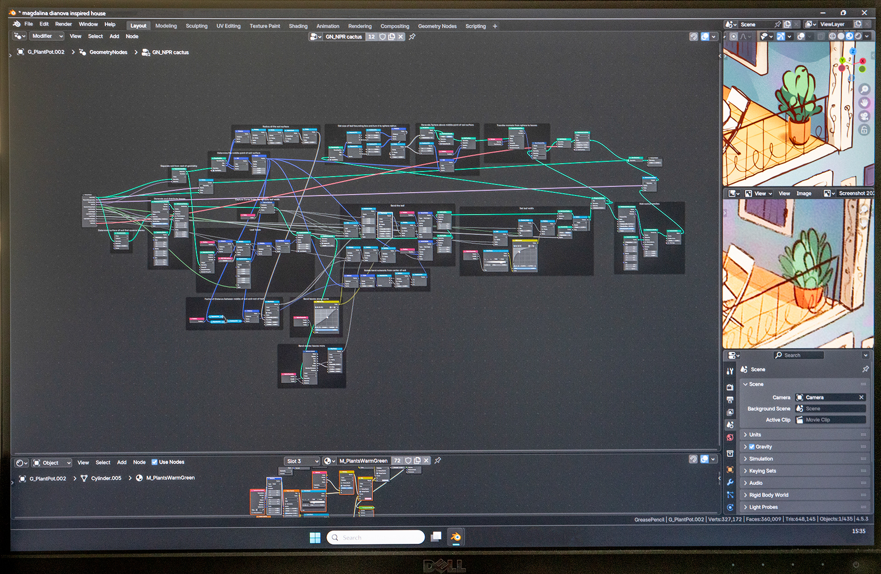
Task: Click the 12 users count button
Action: coord(371,37)
